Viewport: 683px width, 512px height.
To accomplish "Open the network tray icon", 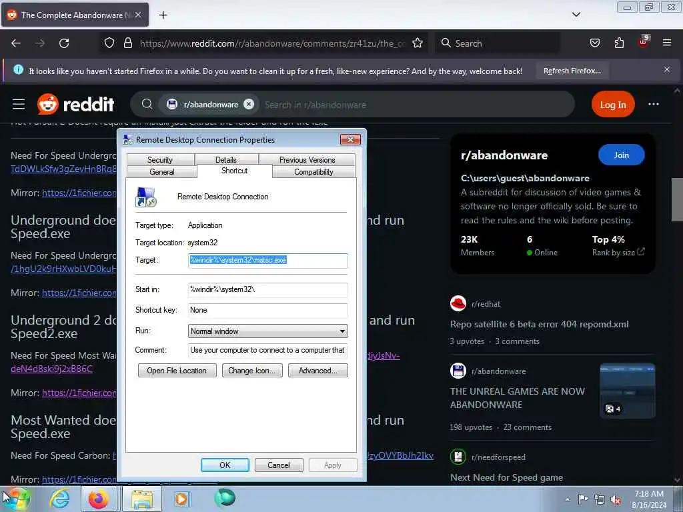I will click(x=600, y=499).
